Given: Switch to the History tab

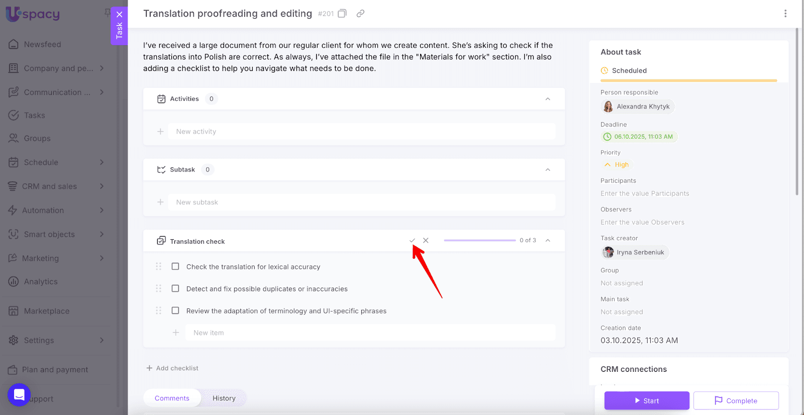Looking at the screenshot, I should (x=224, y=398).
